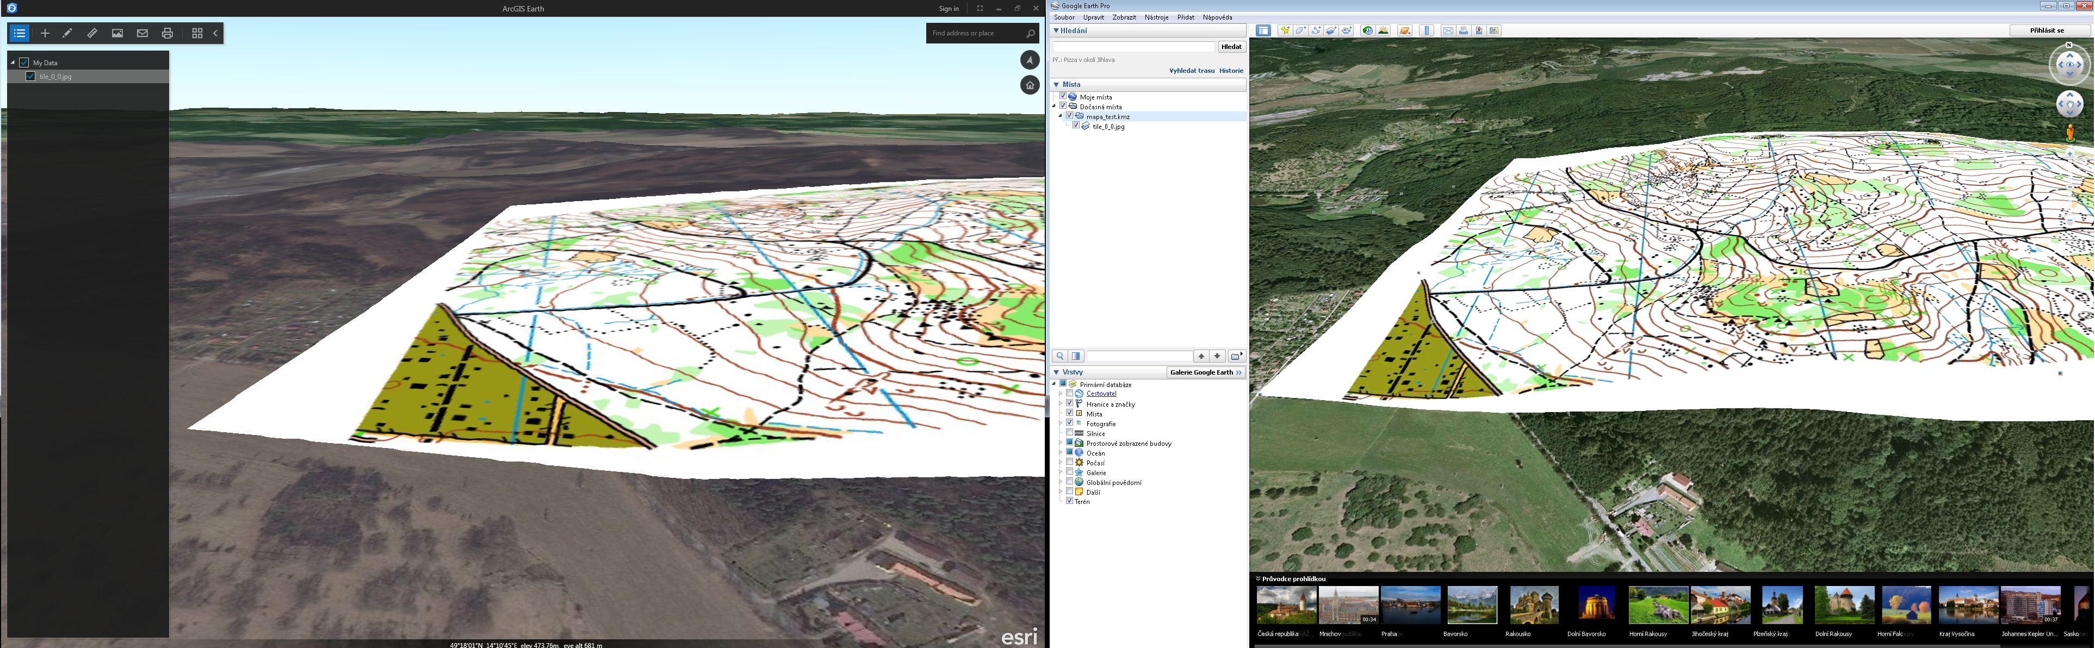Toggle the sidebar button in Google Earth toolbar

1263,31
